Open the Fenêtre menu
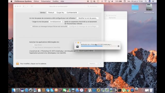Viewport: 165px width, 93px height. coord(55,1)
